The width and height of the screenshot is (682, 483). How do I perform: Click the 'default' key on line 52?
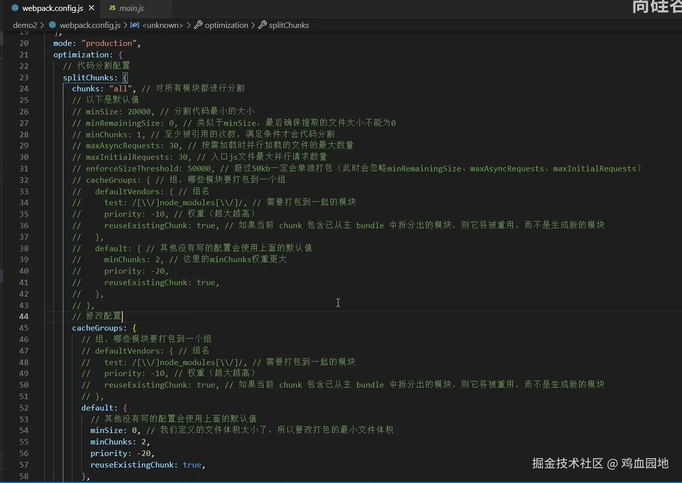(97, 408)
